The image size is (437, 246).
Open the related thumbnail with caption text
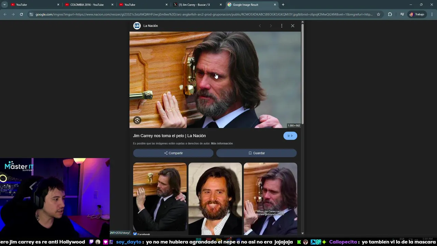(270, 199)
